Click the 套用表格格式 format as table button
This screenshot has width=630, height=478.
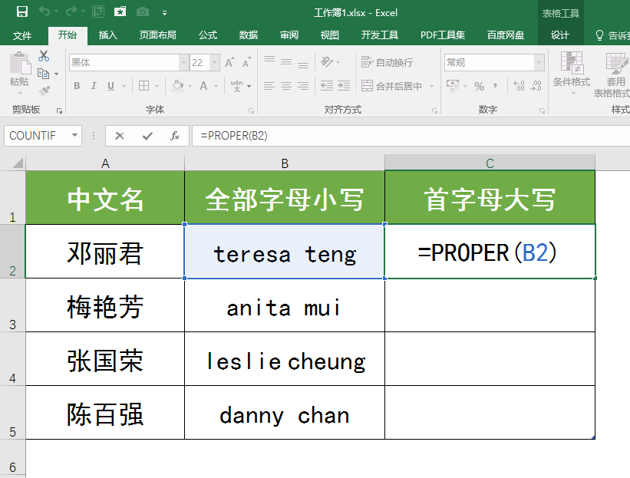613,75
